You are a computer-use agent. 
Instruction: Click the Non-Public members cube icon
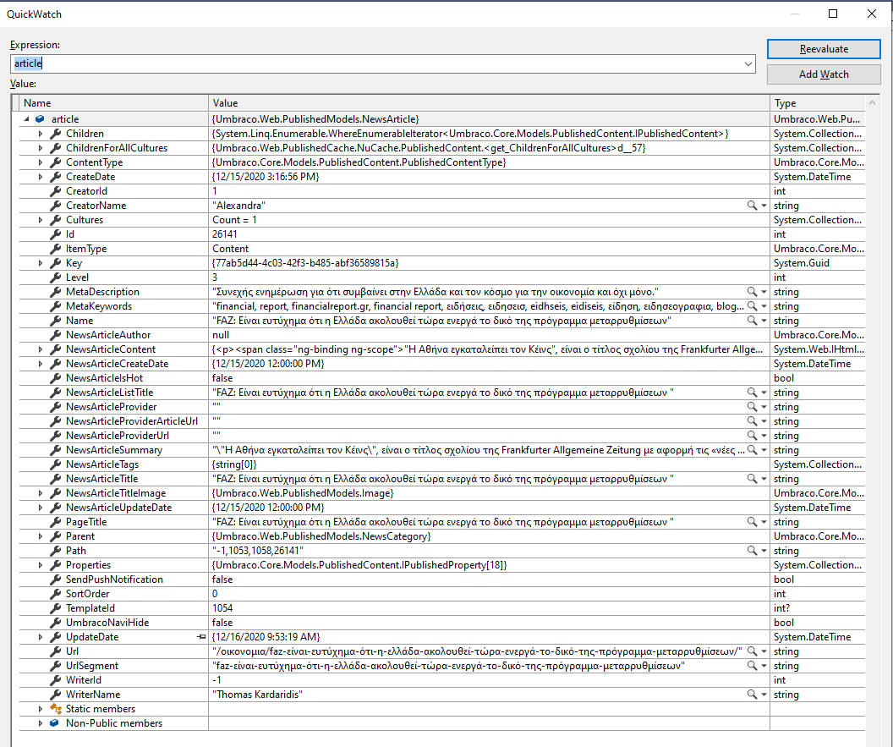[x=56, y=723]
